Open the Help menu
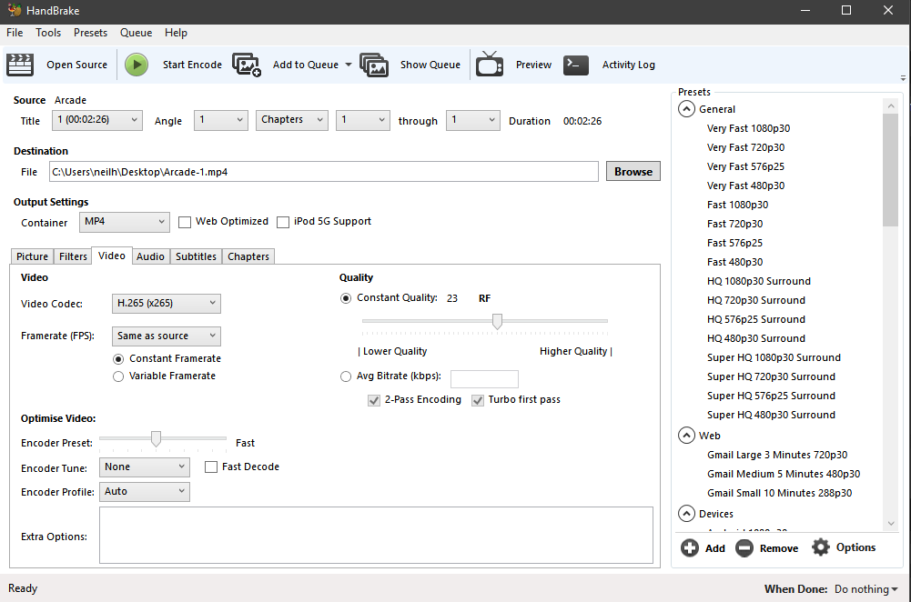The width and height of the screenshot is (911, 602). coord(176,33)
